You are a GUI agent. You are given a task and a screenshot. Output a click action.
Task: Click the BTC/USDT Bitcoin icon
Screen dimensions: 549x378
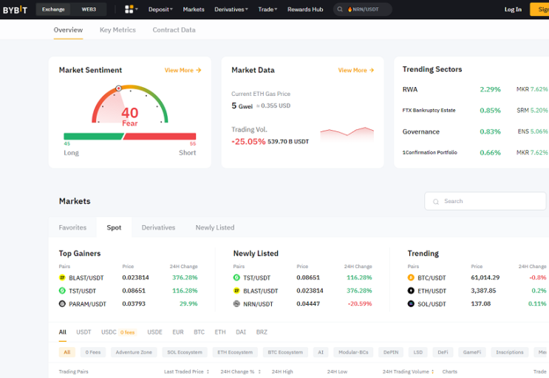(411, 278)
